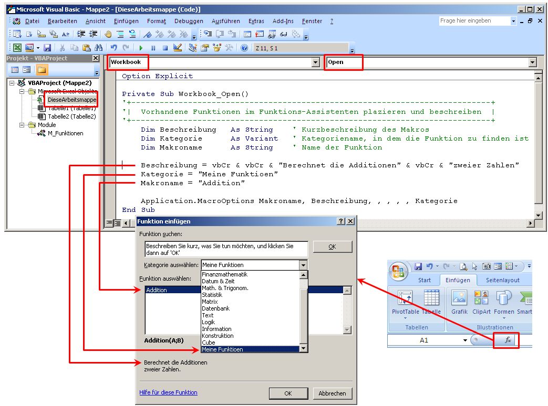Switch to the Seitenlayout ribbon tab
Viewport: 548px width, 406px height.
point(503,280)
